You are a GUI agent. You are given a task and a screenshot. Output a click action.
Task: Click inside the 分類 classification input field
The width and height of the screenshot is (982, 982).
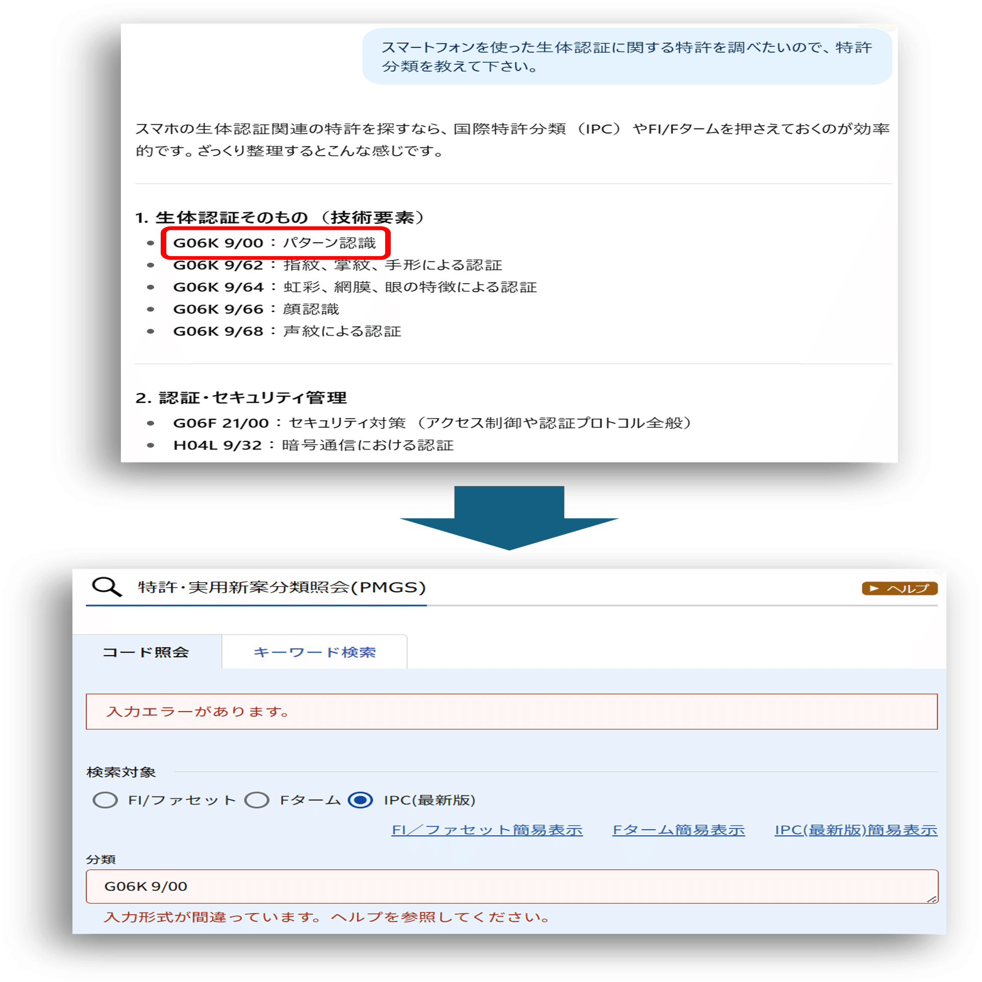459,887
